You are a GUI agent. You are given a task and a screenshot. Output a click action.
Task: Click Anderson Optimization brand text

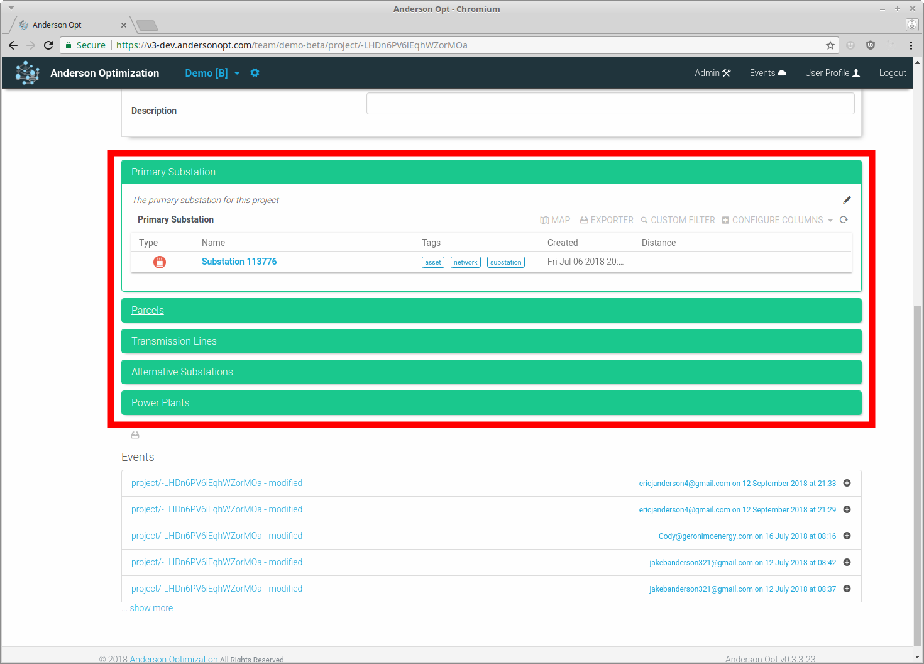pos(105,73)
